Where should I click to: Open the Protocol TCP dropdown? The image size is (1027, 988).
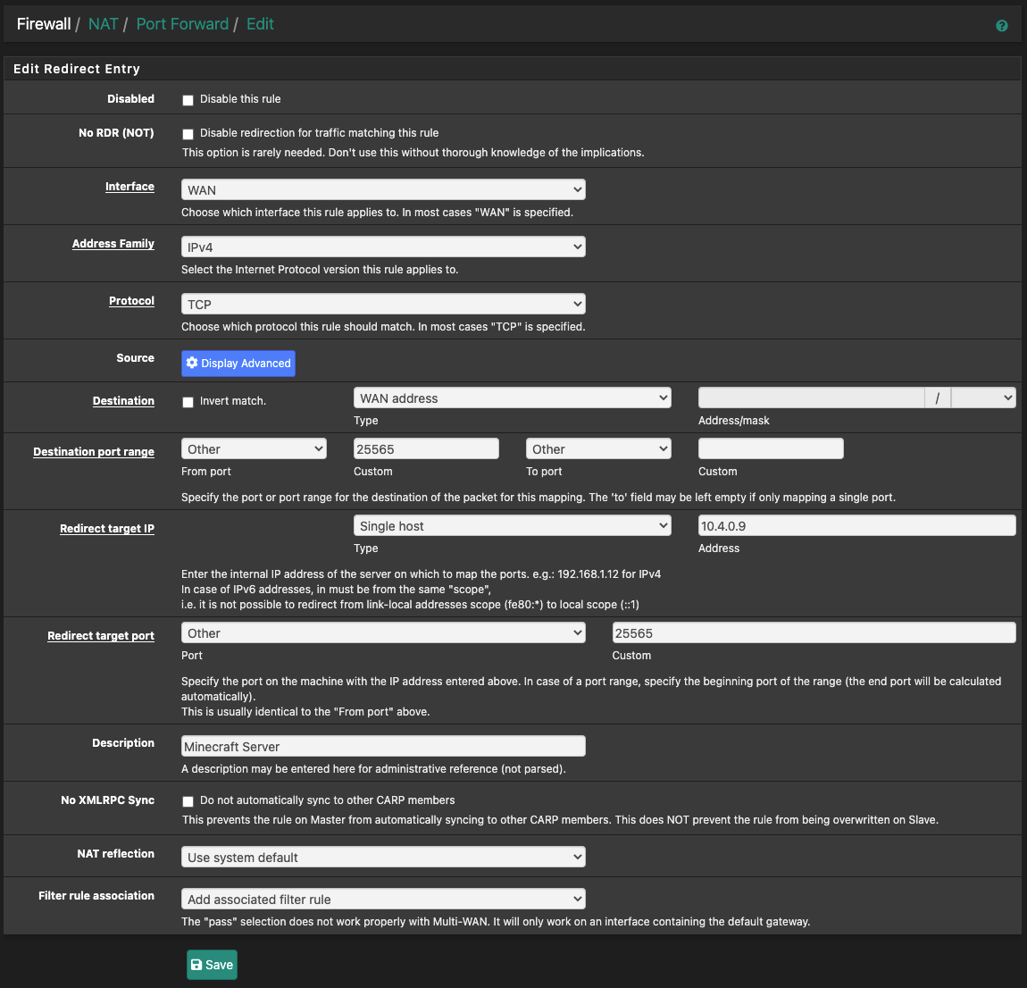(383, 304)
